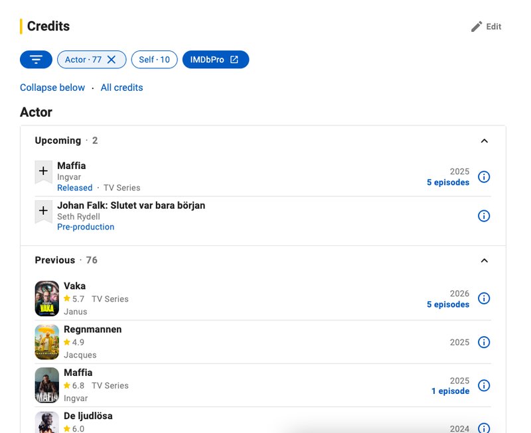Open the credits filter menu icon

[36, 60]
